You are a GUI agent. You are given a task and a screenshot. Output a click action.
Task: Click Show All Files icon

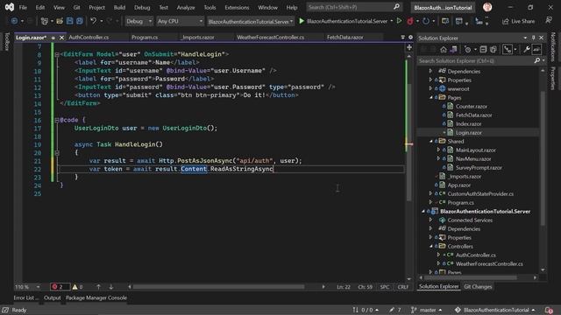coord(493,50)
